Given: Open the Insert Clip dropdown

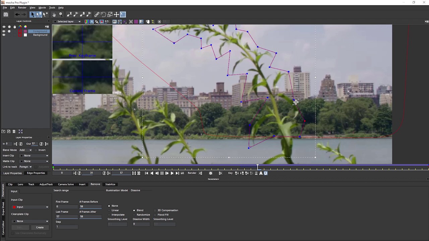Looking at the screenshot, I should 34,156.
